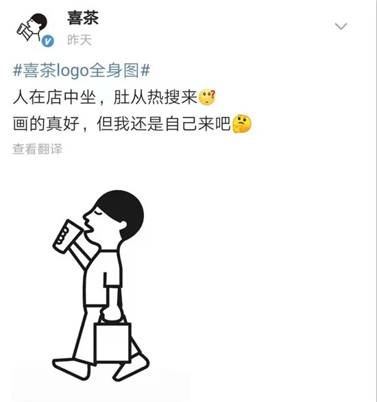Tap 查看翻译 to translate the post

(38, 149)
